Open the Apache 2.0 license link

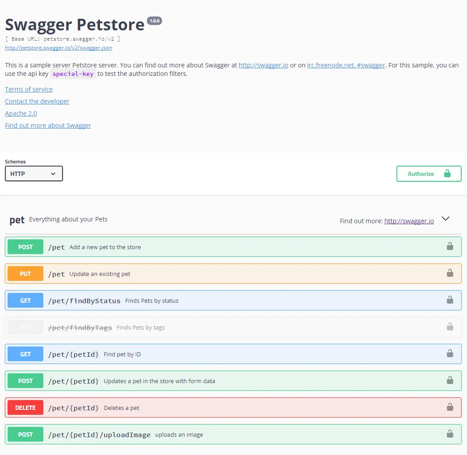click(x=21, y=113)
